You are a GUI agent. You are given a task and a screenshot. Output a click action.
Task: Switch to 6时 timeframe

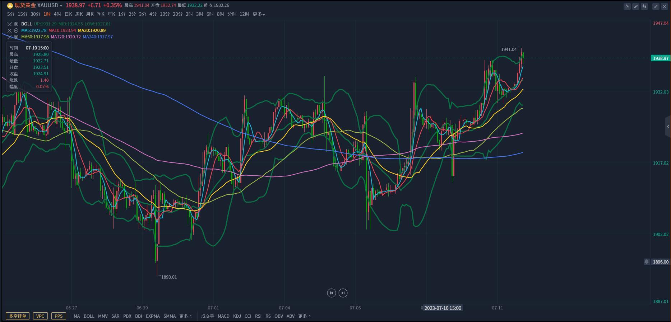[x=210, y=14]
